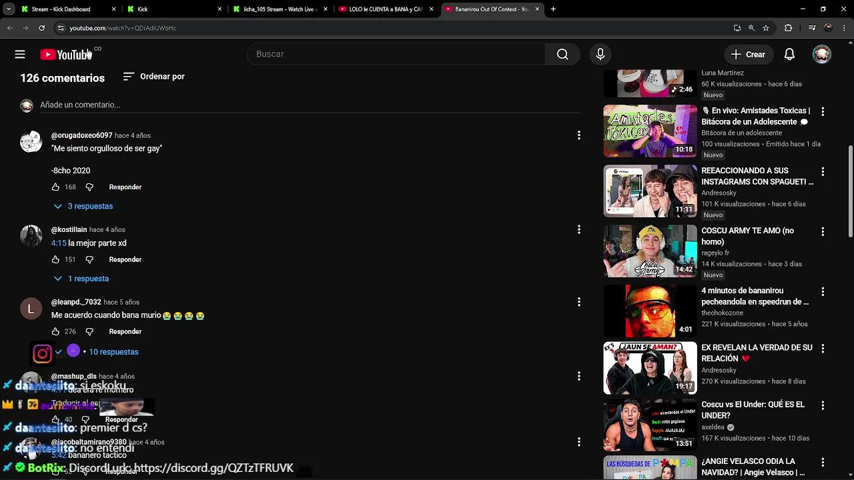Click the browser address bar URL
Image resolution: width=854 pixels, height=480 pixels.
tap(123, 28)
